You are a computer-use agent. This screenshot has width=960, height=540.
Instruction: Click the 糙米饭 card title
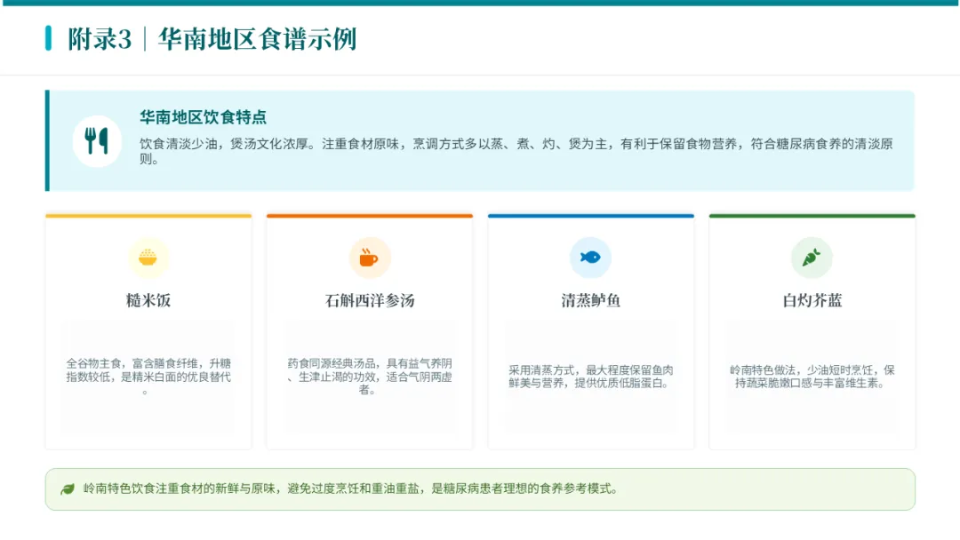pos(148,300)
